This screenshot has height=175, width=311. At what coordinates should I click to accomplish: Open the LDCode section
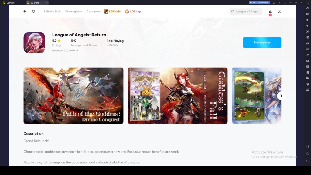click(x=112, y=12)
